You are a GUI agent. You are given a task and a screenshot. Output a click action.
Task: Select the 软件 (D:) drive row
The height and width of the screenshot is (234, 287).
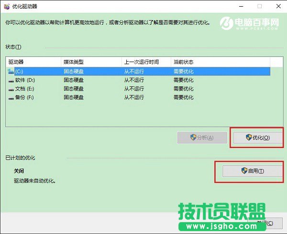tap(138, 80)
